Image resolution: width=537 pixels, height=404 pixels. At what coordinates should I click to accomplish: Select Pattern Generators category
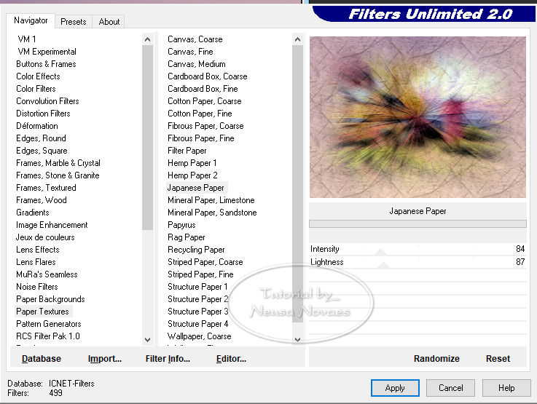point(49,324)
